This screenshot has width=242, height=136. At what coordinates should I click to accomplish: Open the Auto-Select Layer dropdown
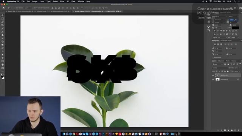tap(28, 8)
